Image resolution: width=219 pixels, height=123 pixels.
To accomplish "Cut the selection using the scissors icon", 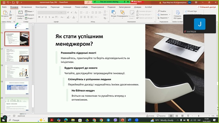I will (10, 12).
